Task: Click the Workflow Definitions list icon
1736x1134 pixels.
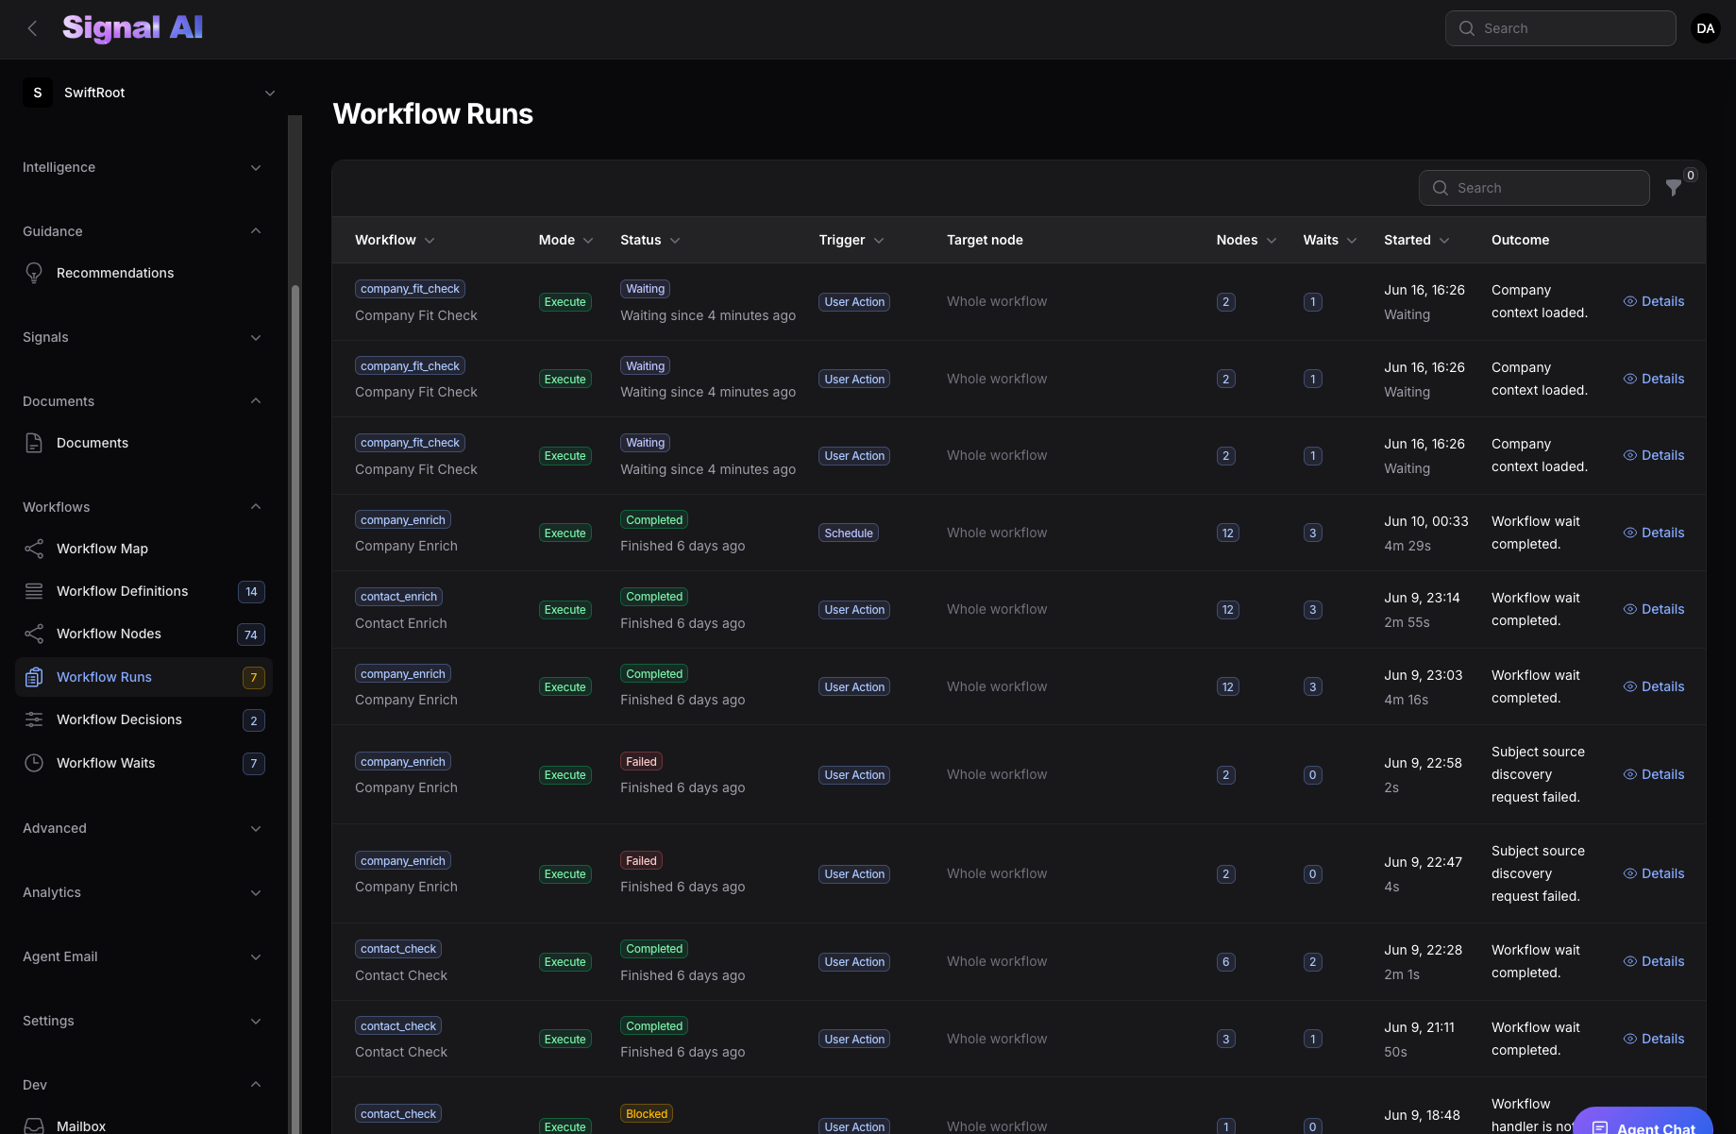Action: (34, 591)
